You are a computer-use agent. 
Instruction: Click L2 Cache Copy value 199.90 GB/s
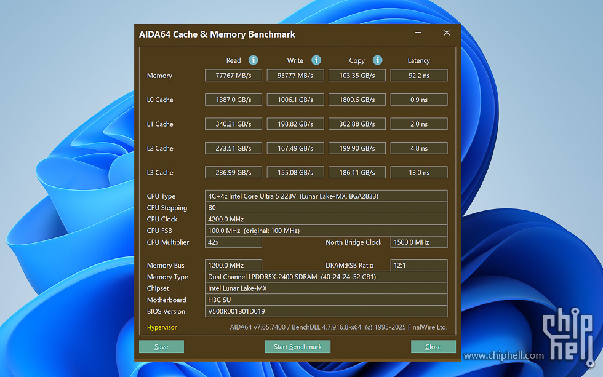pos(357,148)
